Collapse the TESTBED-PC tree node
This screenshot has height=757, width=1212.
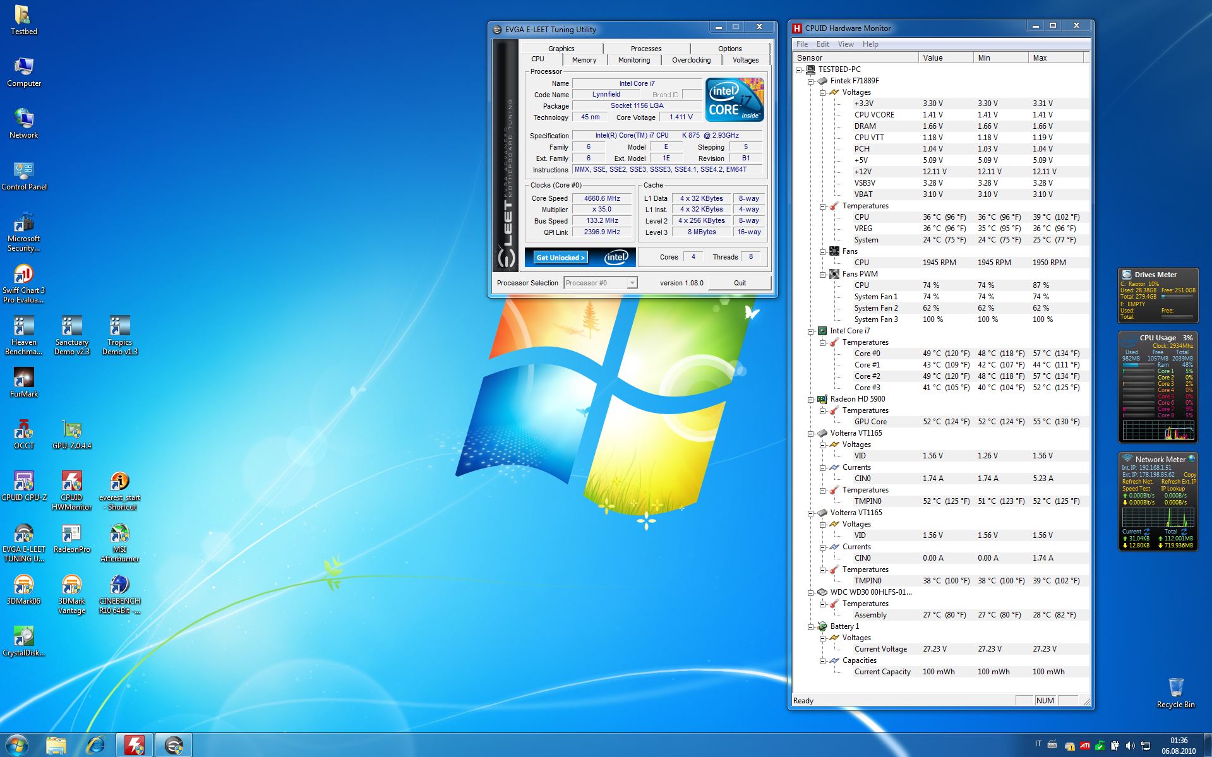(799, 69)
